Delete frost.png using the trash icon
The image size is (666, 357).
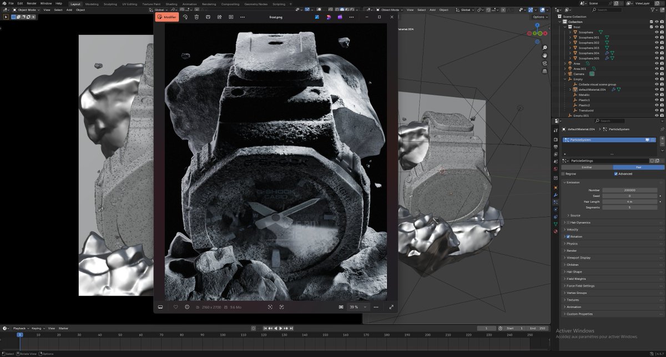pos(196,17)
